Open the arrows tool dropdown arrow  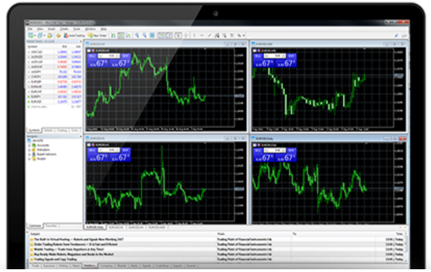coord(243,35)
